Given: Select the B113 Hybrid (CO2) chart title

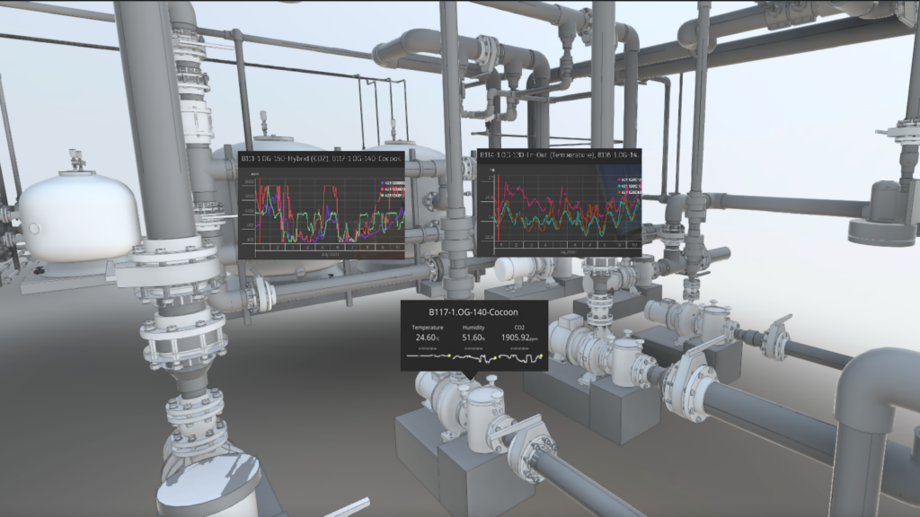Looking at the screenshot, I should pyautogui.click(x=321, y=159).
